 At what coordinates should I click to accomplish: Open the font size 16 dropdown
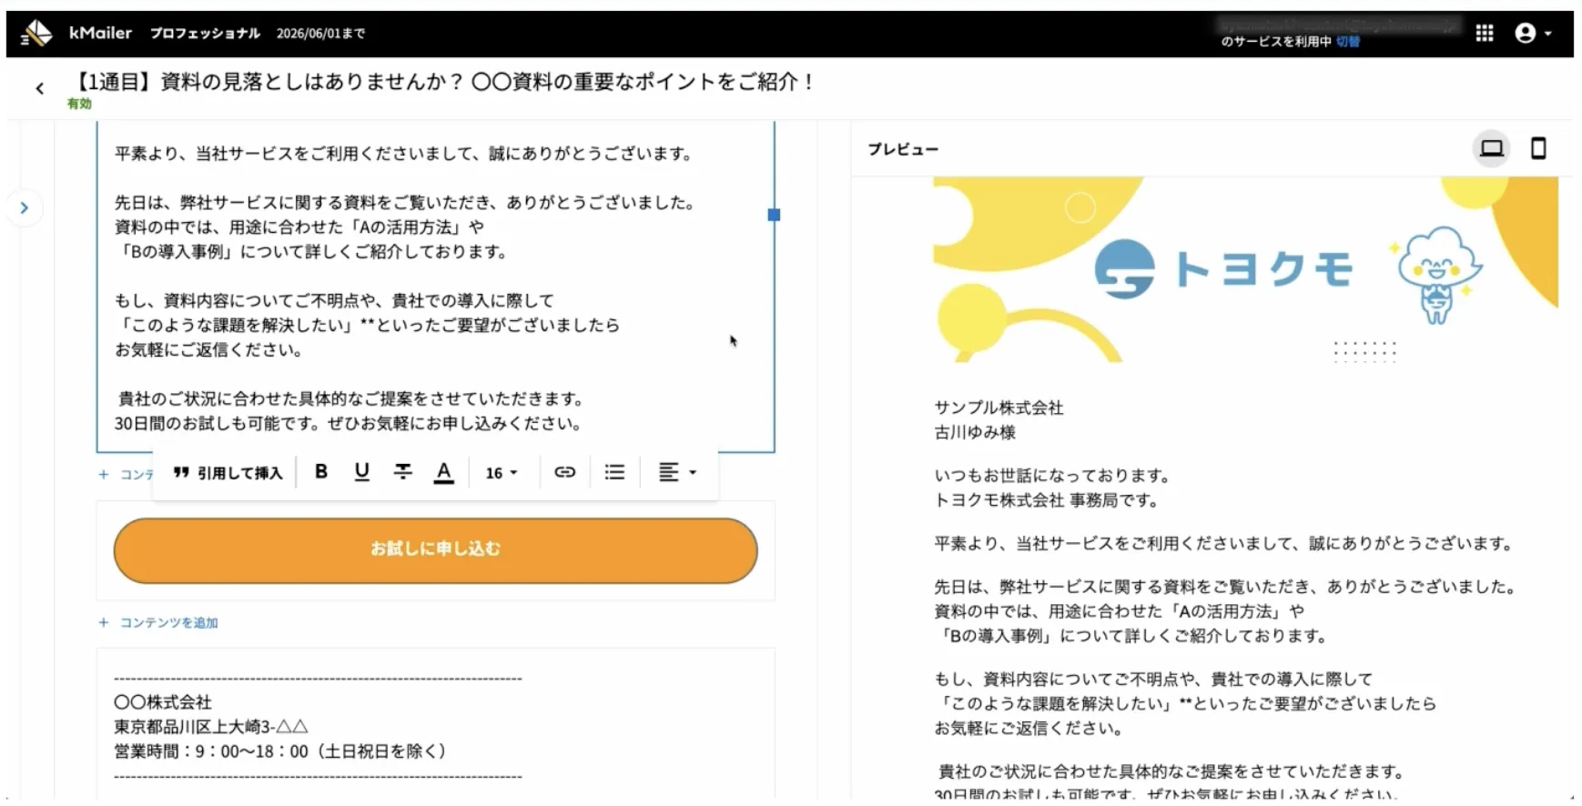click(502, 472)
